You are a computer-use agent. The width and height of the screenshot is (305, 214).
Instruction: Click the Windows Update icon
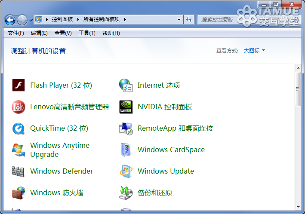tap(126, 171)
